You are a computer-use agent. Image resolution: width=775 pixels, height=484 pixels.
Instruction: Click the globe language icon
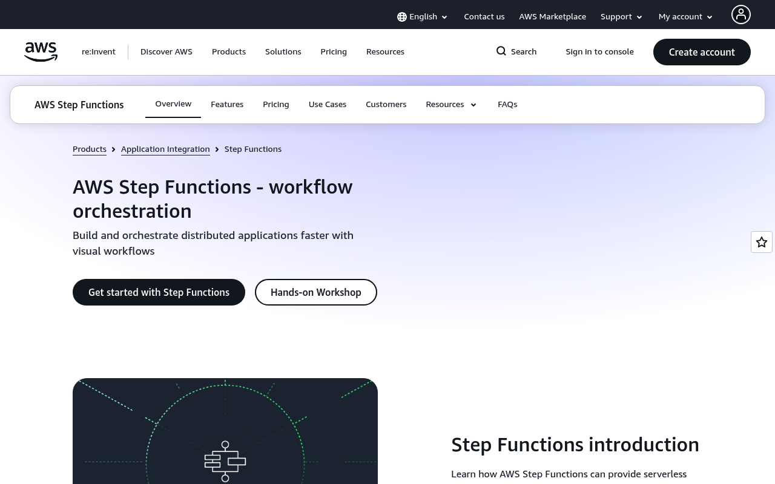pos(402,17)
